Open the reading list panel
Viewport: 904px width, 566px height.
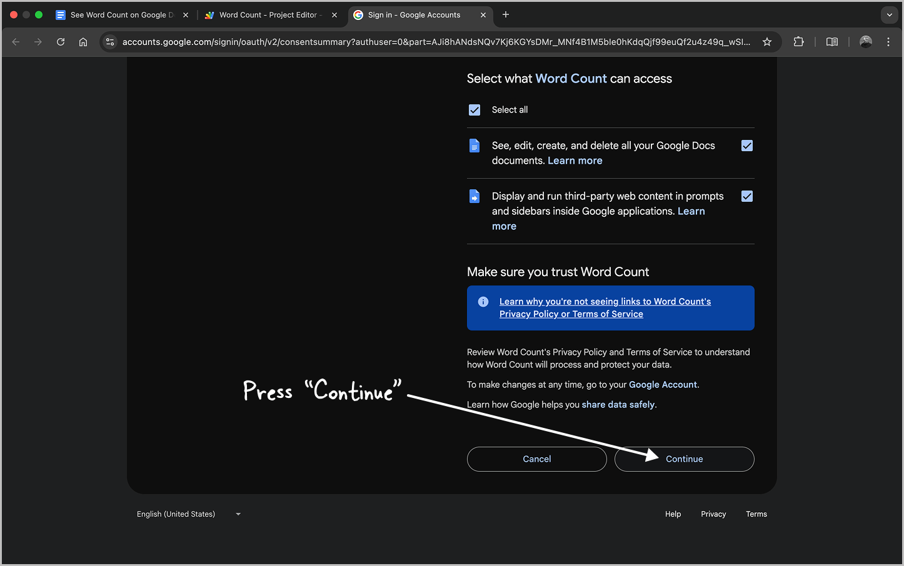pyautogui.click(x=831, y=42)
